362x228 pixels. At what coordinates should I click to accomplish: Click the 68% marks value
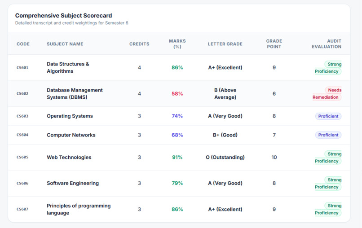point(177,135)
